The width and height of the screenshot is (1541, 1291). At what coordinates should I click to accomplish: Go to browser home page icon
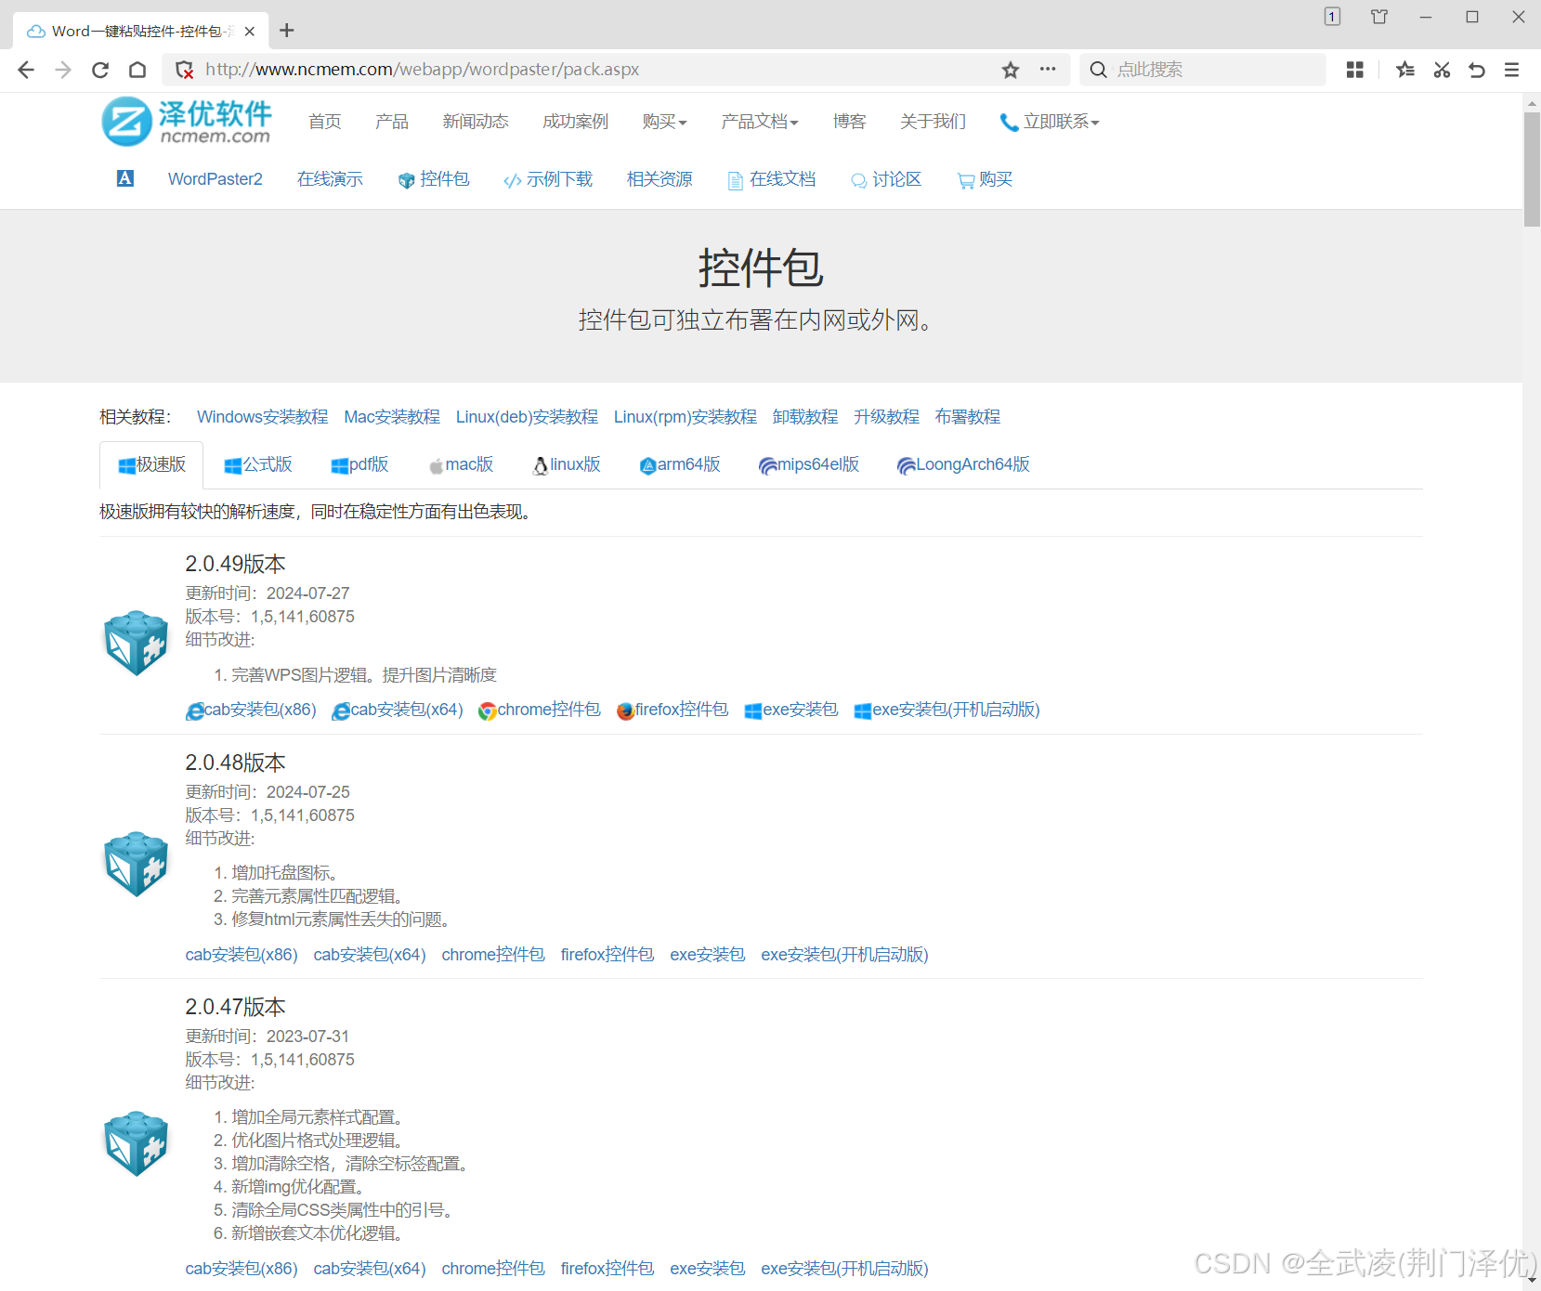pos(137,70)
